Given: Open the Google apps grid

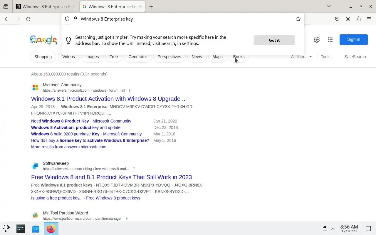Looking at the screenshot, I should click(x=330, y=40).
